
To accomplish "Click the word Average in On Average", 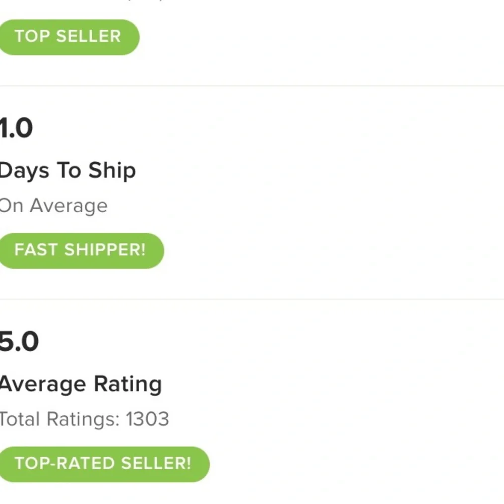I will tap(69, 206).
